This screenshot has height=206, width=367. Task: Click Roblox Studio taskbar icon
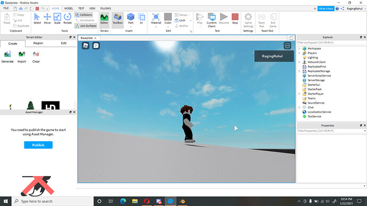point(170,201)
